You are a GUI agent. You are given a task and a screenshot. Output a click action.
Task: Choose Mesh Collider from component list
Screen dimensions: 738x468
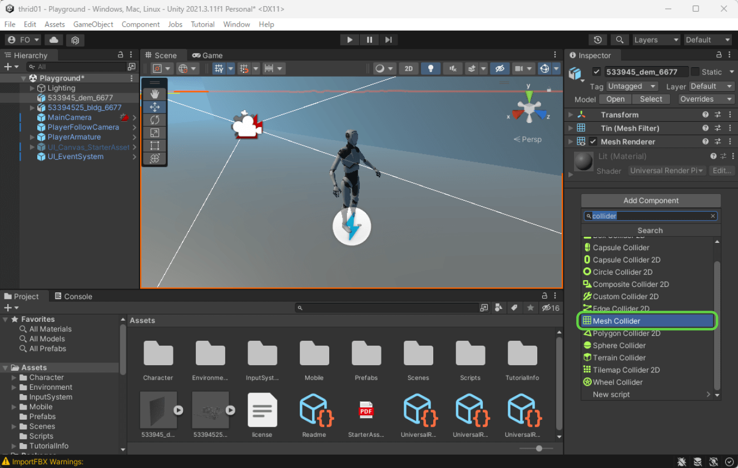click(x=647, y=321)
